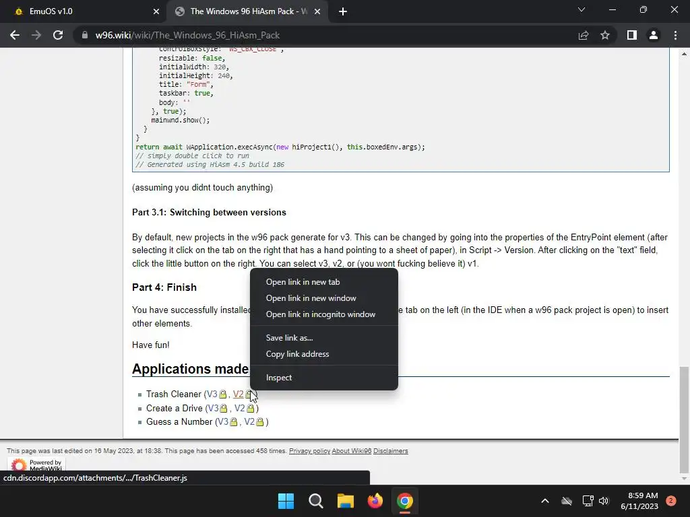Close the EmuOS v1.0 tab
Viewport: 690px width, 517px height.
coord(156,11)
